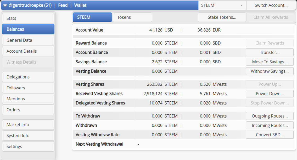This screenshot has height=160, width=297.
Task: Open Followers section
Action: pos(28,88)
